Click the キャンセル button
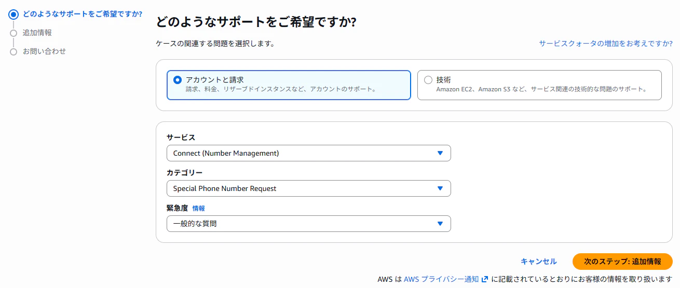This screenshot has width=680, height=288. (x=539, y=262)
